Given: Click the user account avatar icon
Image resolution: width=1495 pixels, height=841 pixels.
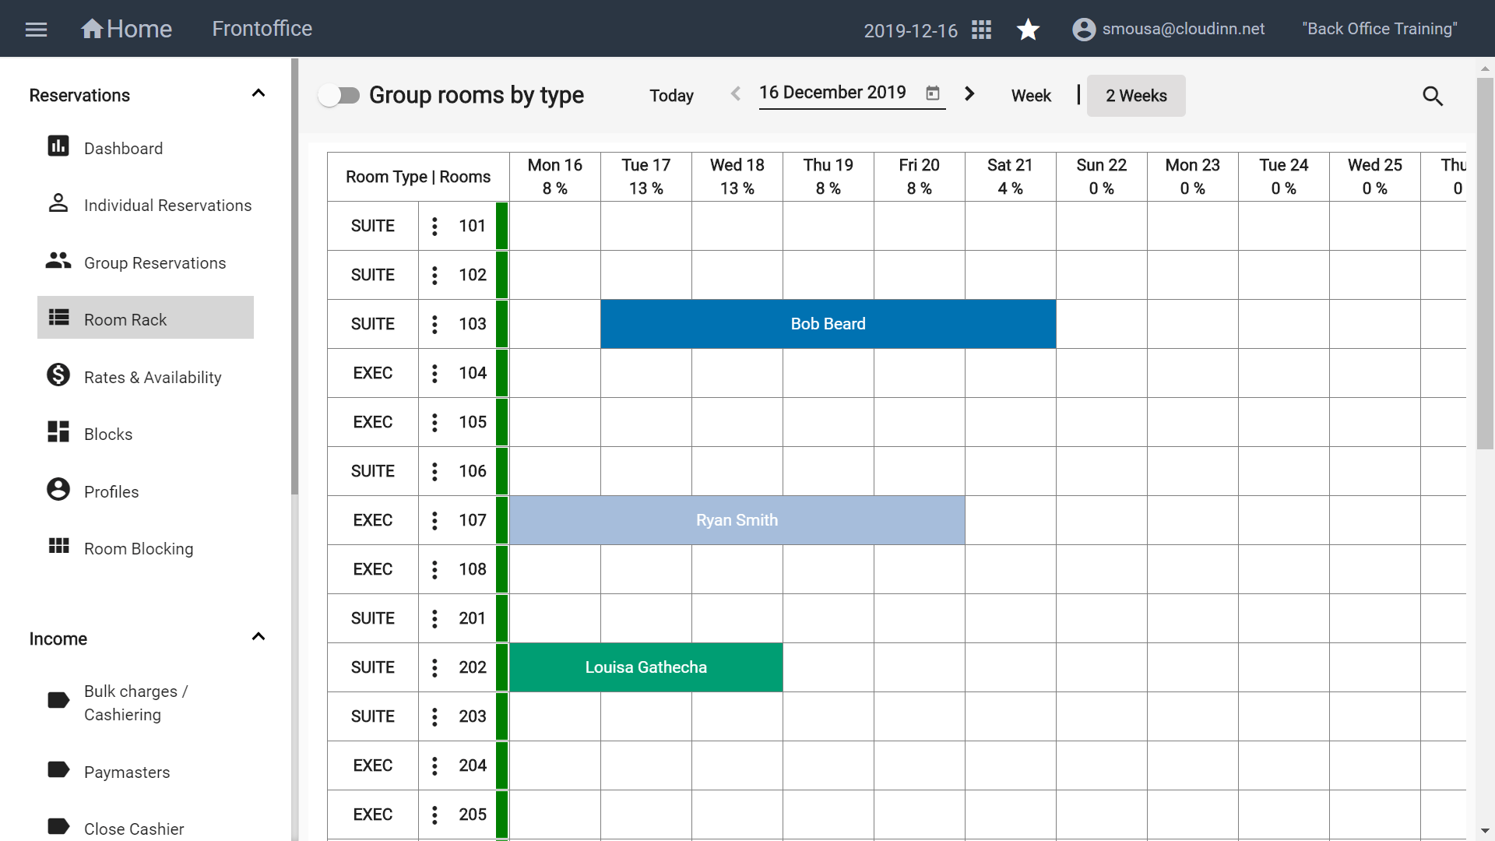Looking at the screenshot, I should point(1083,30).
